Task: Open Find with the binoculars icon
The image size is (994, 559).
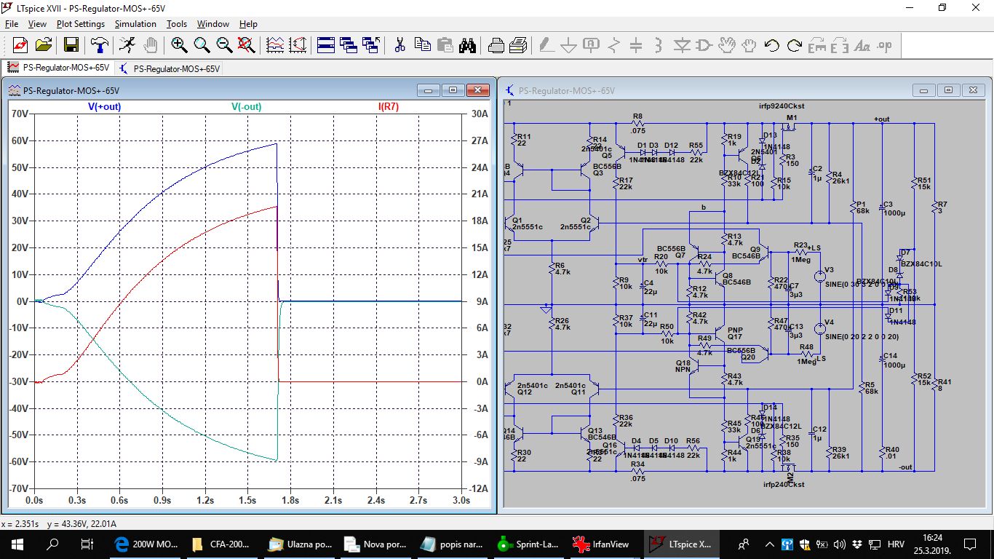Action: pyautogui.click(x=467, y=45)
